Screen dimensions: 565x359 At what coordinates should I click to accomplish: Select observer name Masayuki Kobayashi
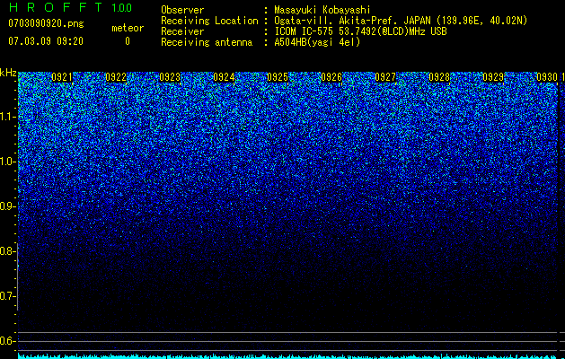click(322, 10)
